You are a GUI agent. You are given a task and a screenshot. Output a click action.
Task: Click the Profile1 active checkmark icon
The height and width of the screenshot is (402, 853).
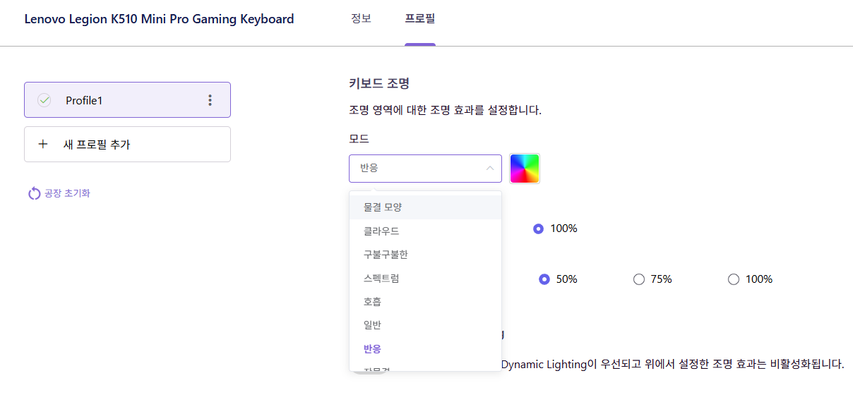[x=44, y=100]
